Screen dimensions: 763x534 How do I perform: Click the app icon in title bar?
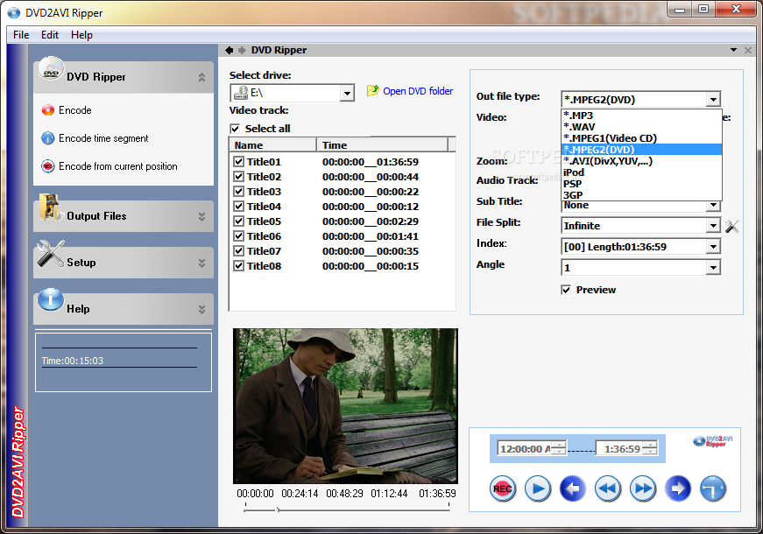(14, 12)
